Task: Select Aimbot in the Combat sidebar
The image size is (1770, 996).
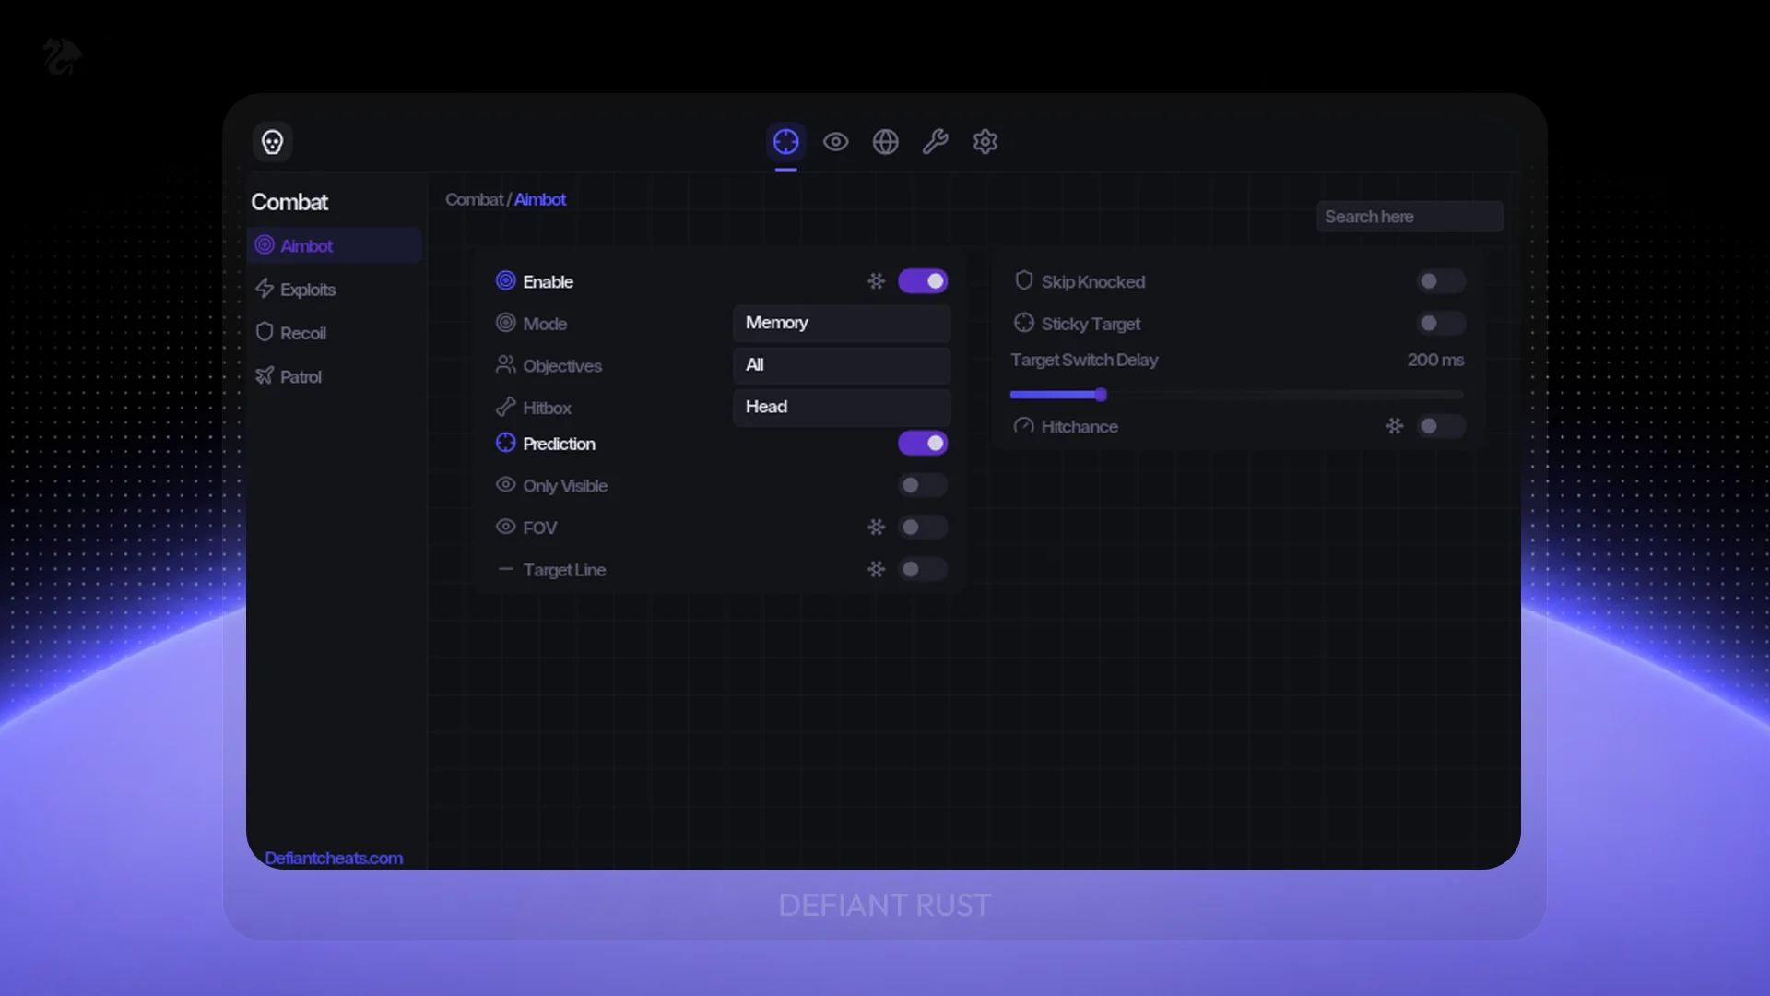Action: click(334, 245)
